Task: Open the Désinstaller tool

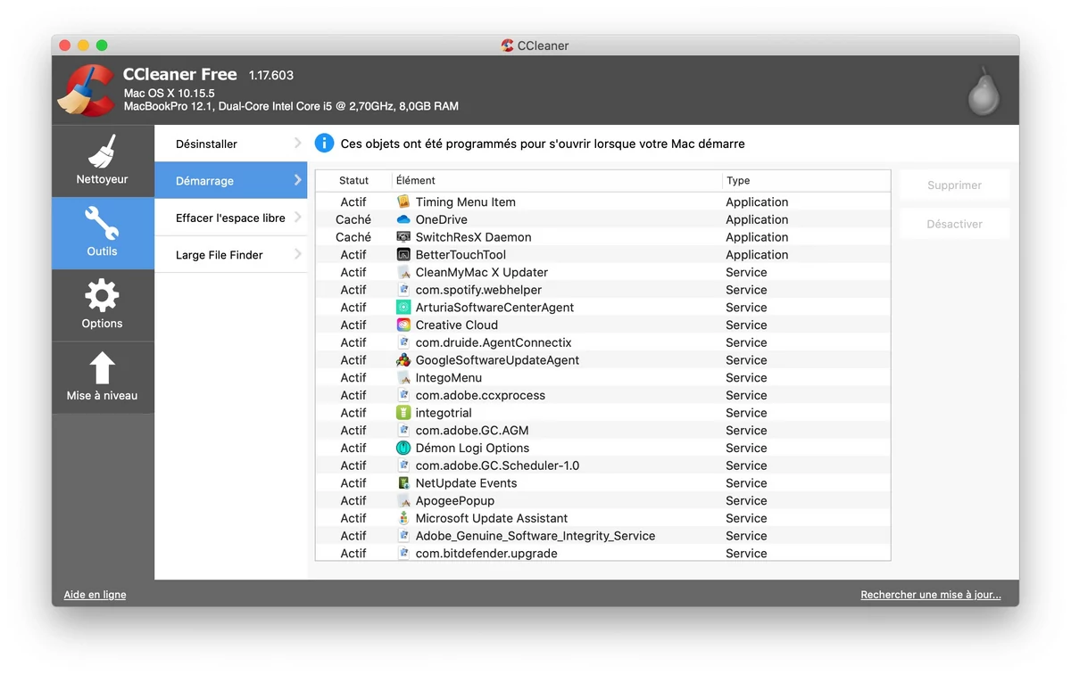Action: [231, 144]
